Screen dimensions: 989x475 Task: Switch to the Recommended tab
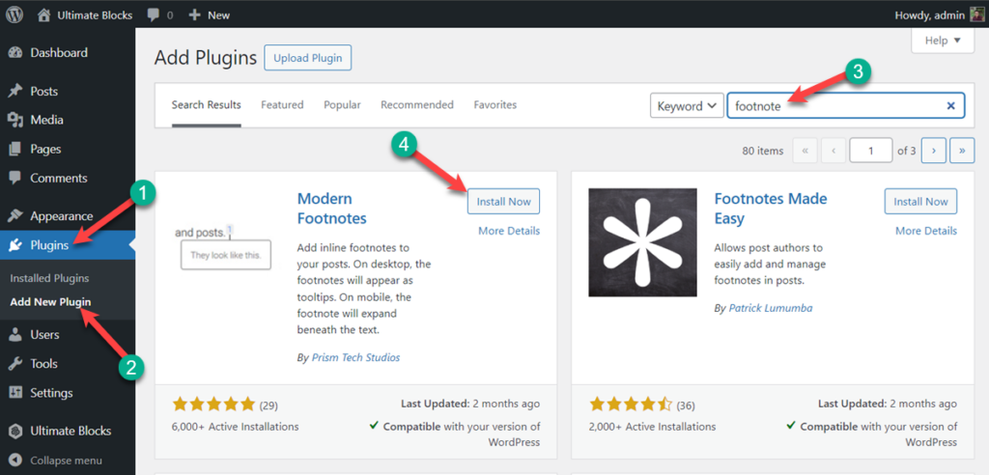417,104
